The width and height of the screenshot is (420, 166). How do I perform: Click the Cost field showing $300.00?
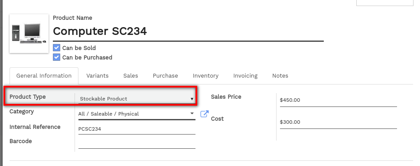pyautogui.click(x=339, y=122)
